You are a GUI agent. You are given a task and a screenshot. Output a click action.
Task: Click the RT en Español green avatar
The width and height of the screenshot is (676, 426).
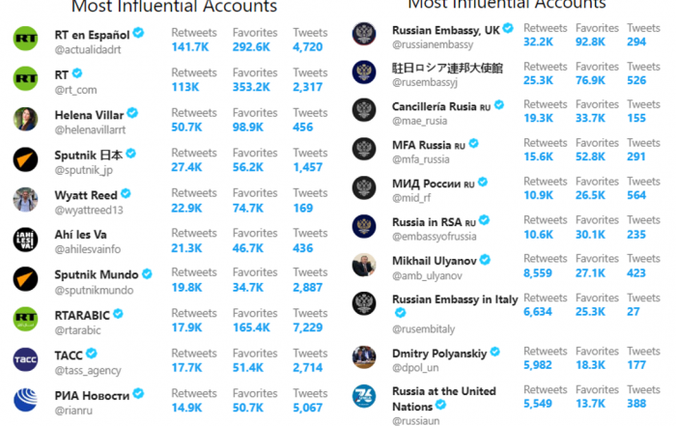tap(25, 39)
